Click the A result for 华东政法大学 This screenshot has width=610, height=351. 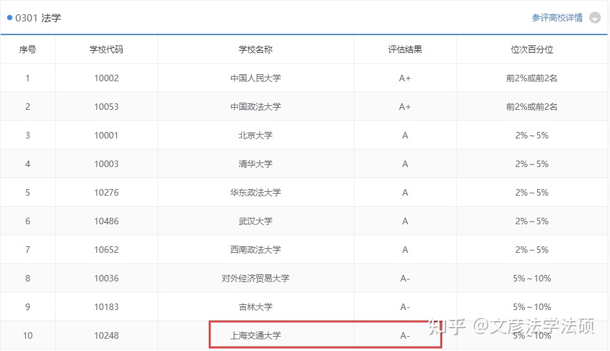pos(405,192)
